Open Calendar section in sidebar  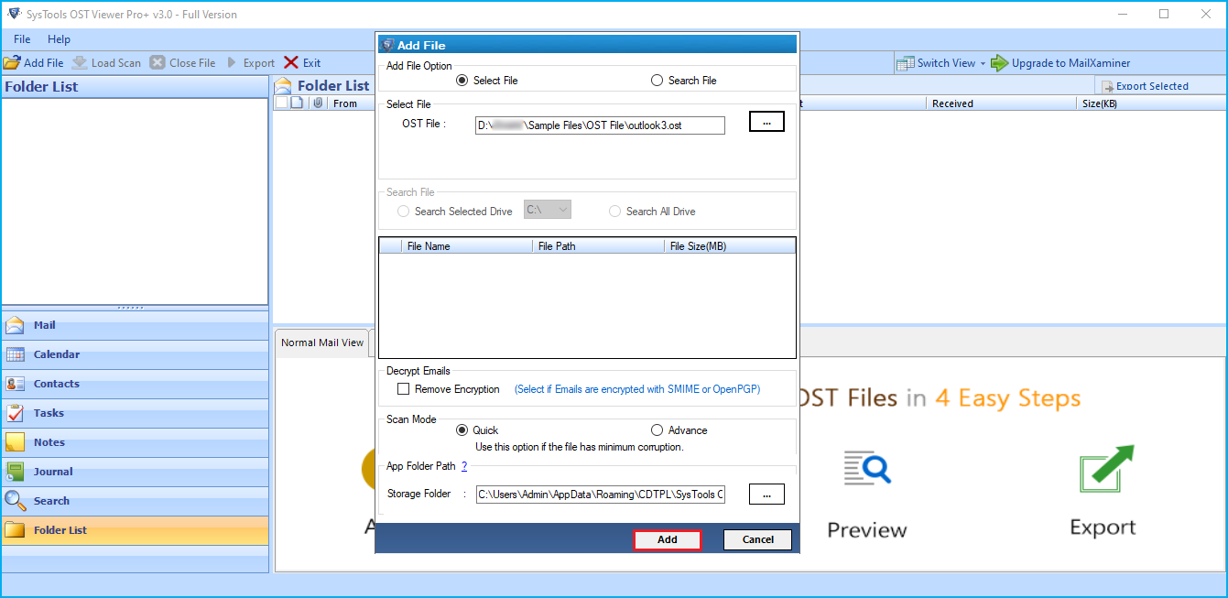[135, 354]
